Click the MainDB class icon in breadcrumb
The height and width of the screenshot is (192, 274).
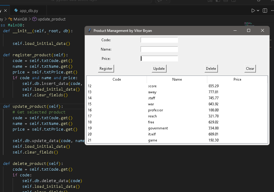10,19
